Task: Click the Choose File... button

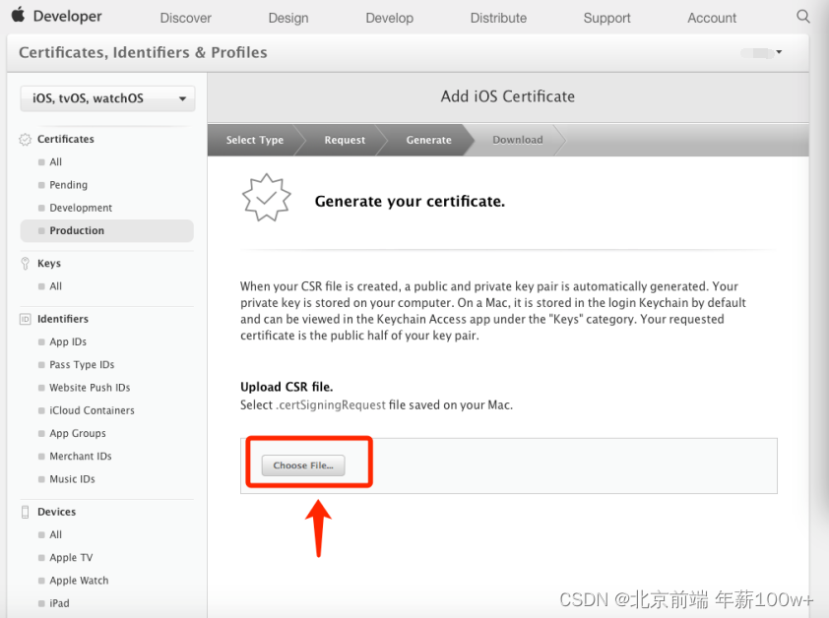Action: (303, 465)
